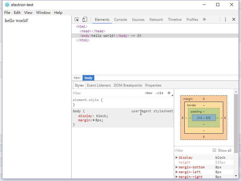Select the Properties subtab

[153, 85]
